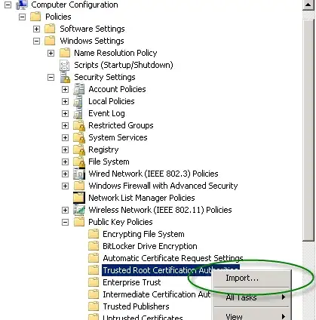Click the Account Policies icon

(x=79, y=89)
